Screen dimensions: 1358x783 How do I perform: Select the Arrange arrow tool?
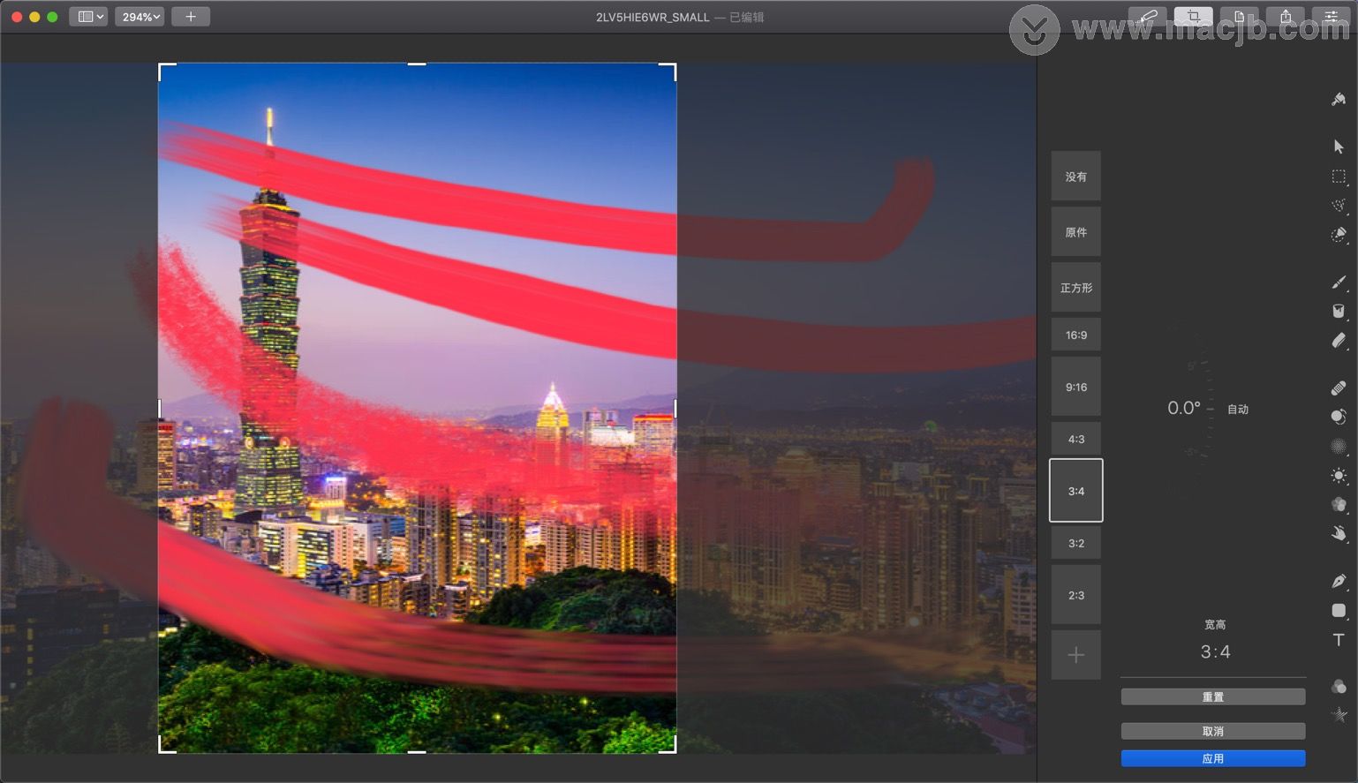(1339, 147)
